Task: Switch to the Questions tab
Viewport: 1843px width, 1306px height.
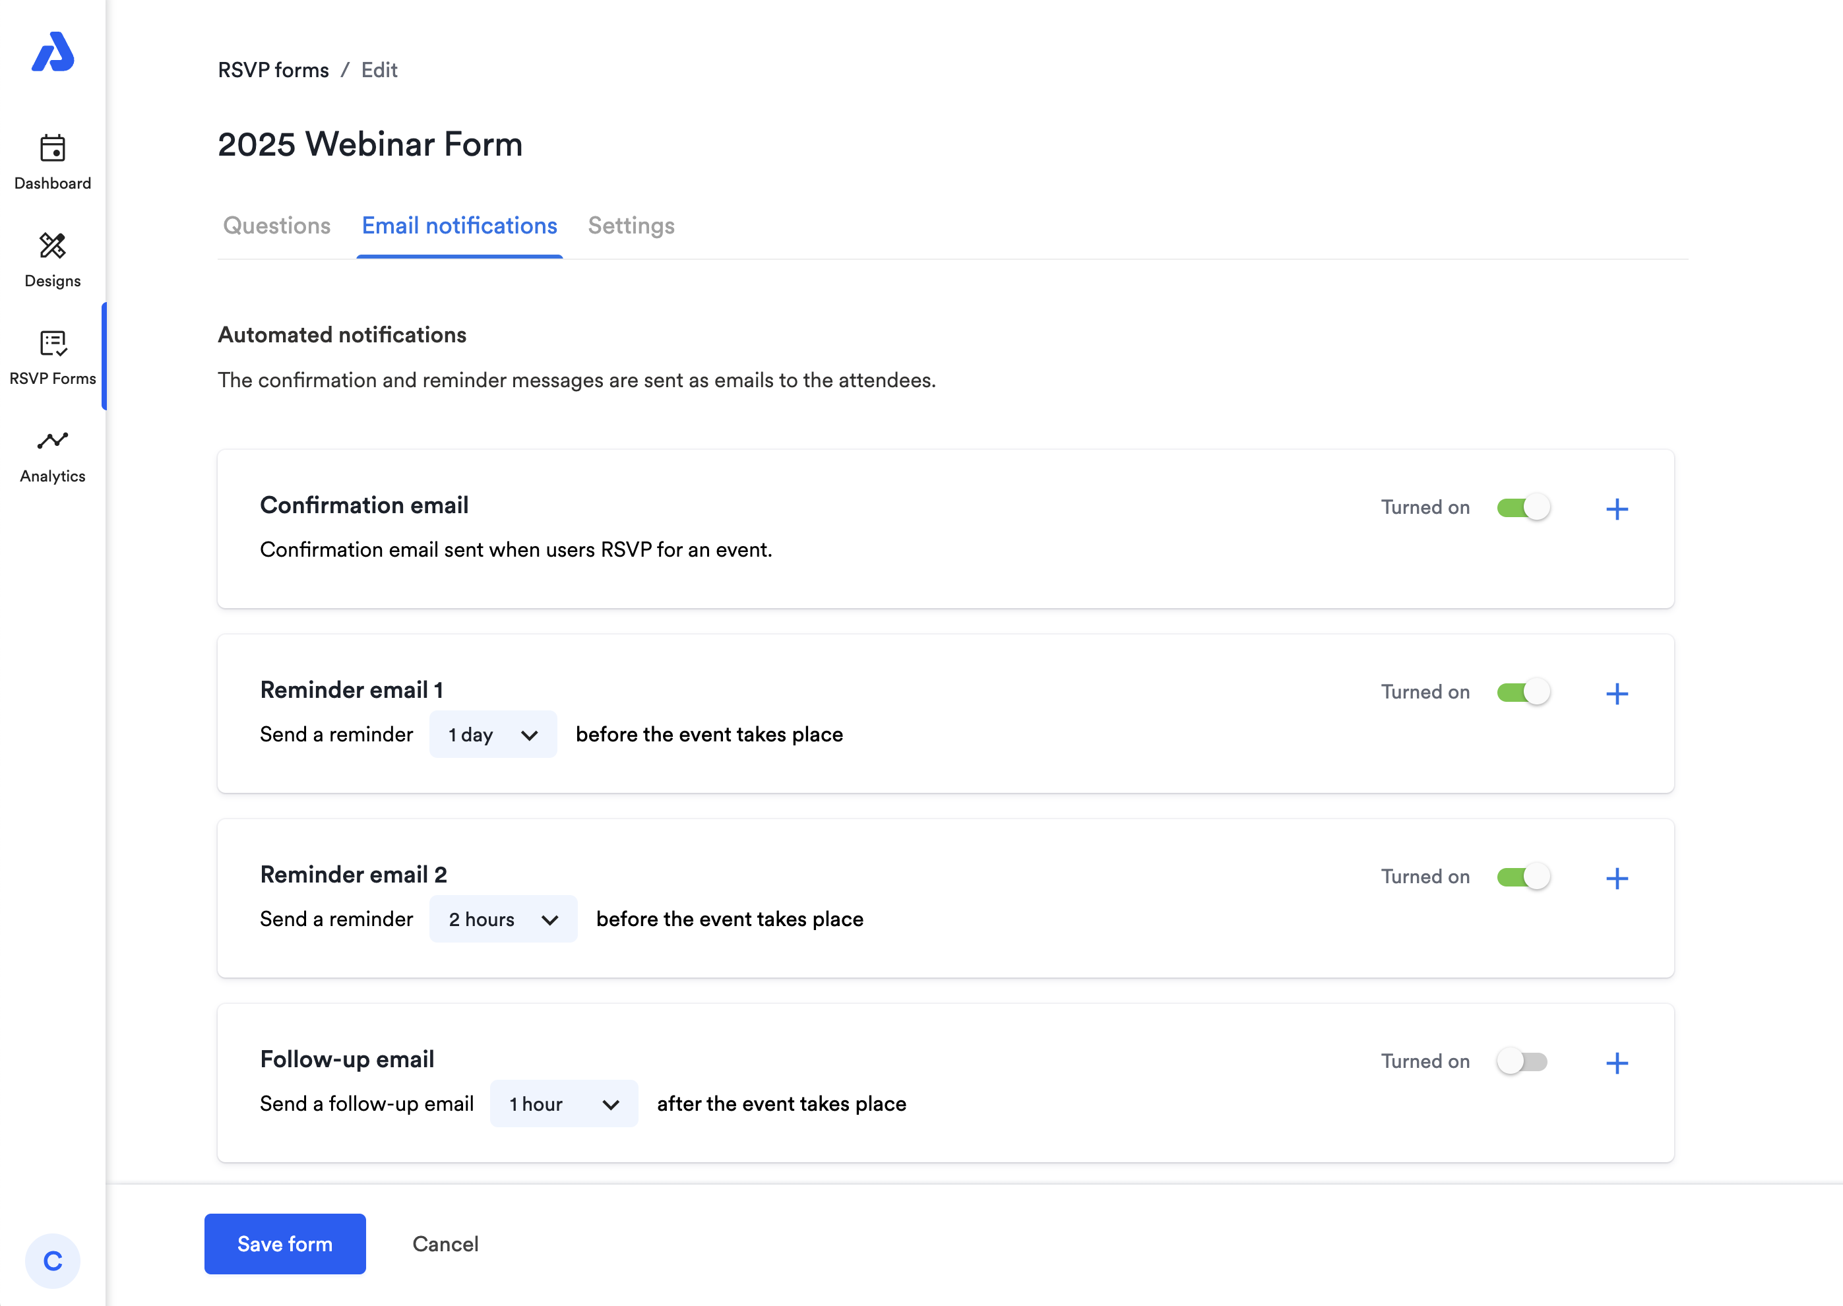Action: point(276,226)
